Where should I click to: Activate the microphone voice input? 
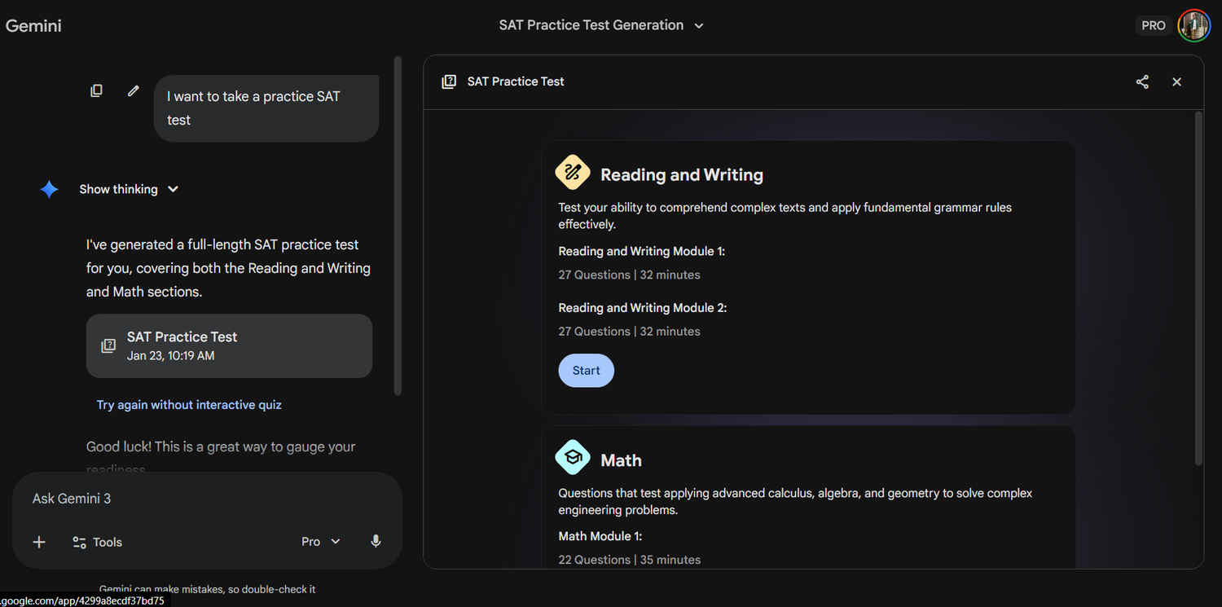click(x=376, y=542)
